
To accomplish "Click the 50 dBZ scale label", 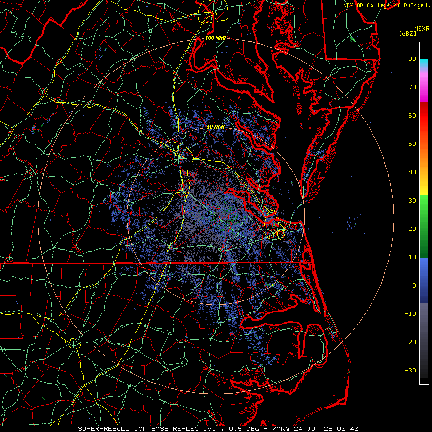I will pyautogui.click(x=412, y=144).
